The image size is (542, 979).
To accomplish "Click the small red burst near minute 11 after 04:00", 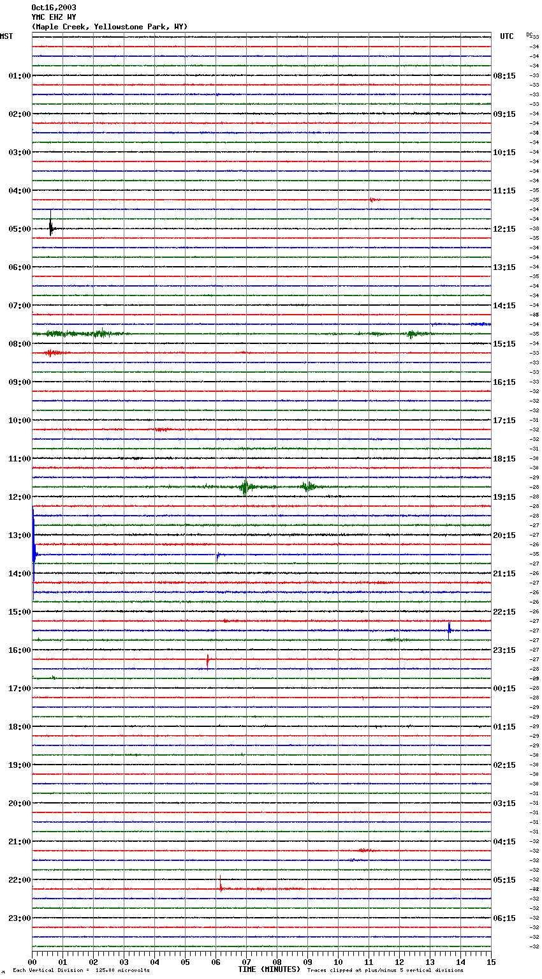I will tap(374, 200).
